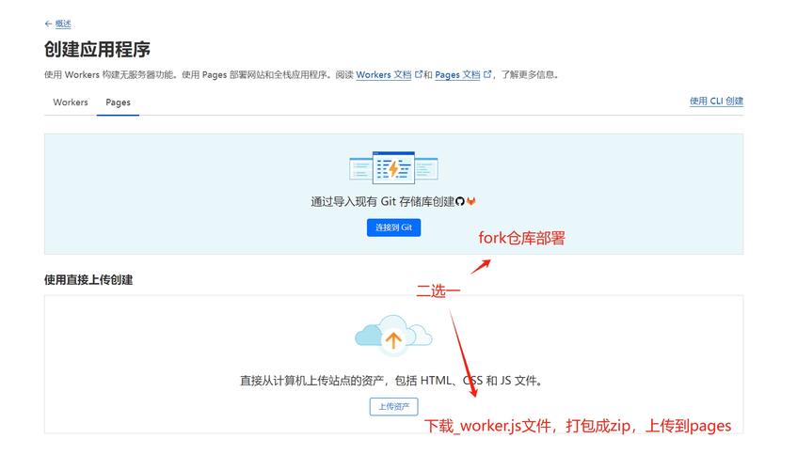797x470 pixels.
Task: Click text 直接从计算机上传站点的资产
Action: coord(311,380)
